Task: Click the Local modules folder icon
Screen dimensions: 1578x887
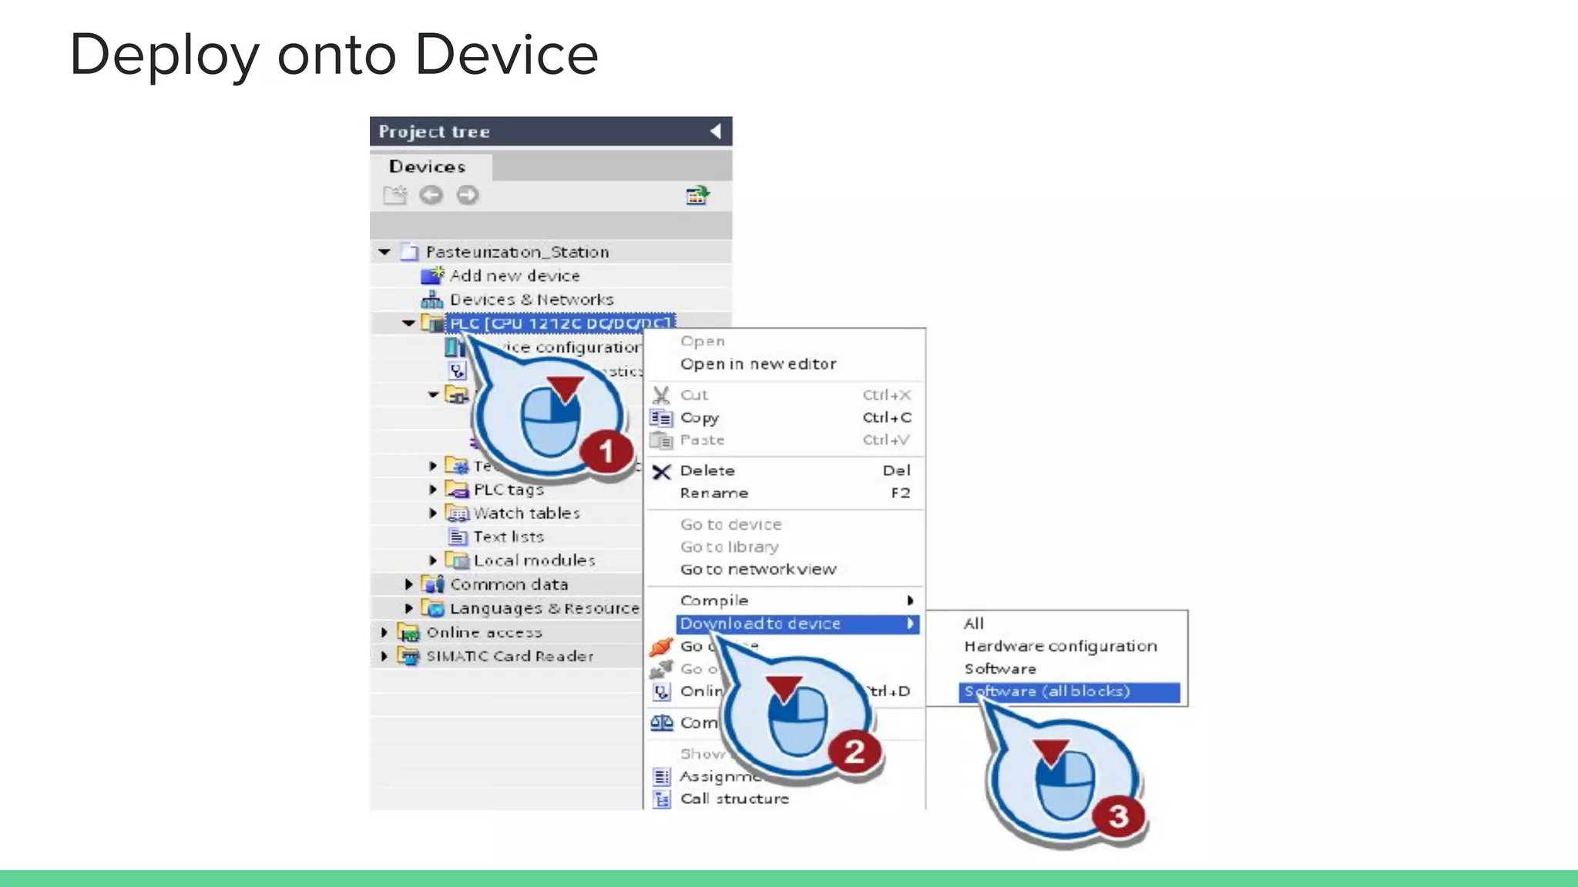Action: [x=457, y=561]
